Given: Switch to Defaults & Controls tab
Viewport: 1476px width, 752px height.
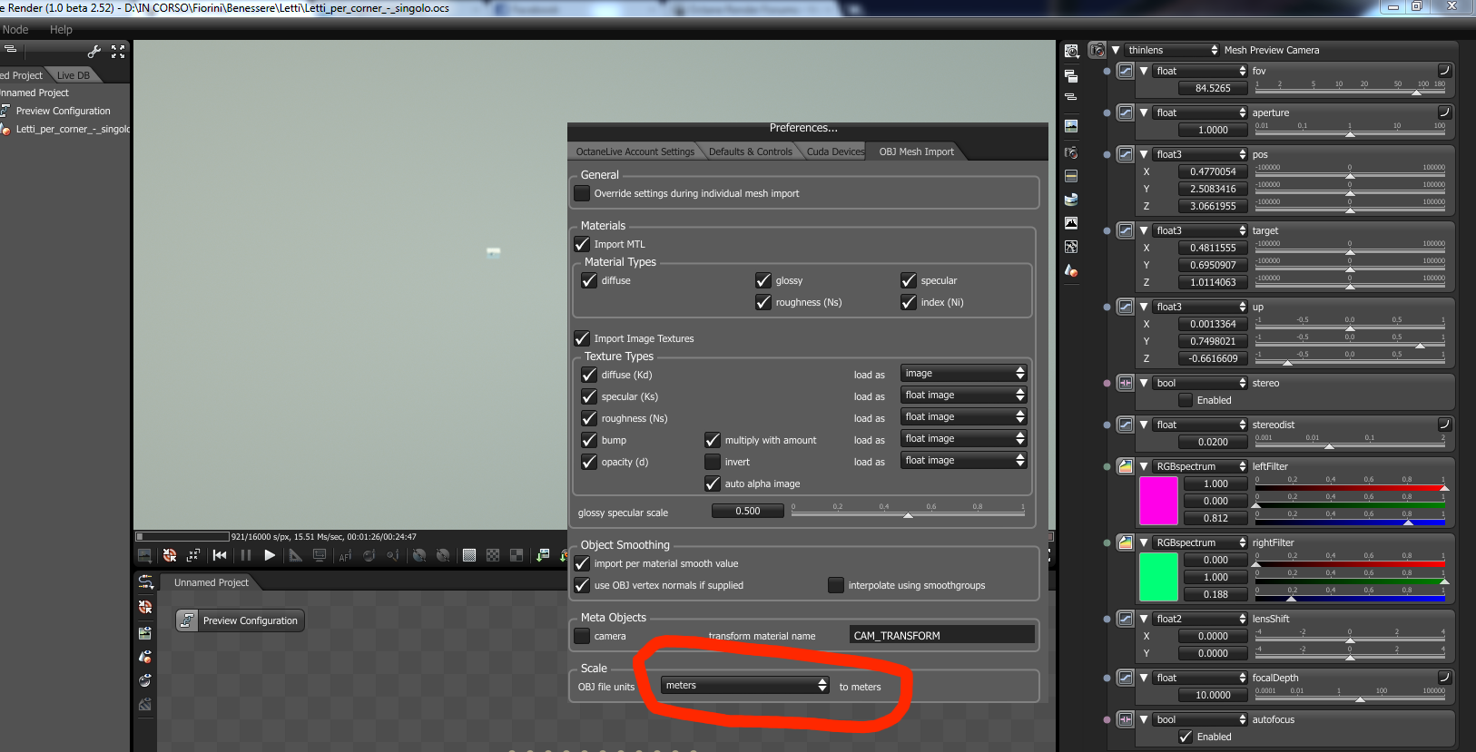Looking at the screenshot, I should coord(751,151).
